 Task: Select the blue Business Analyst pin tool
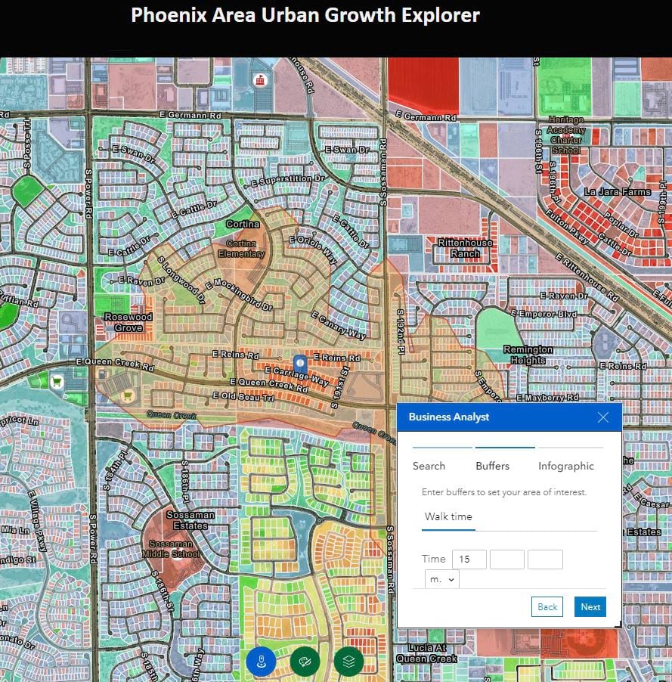tap(261, 661)
